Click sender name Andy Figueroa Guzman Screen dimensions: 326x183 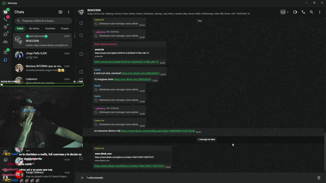pos(105,44)
